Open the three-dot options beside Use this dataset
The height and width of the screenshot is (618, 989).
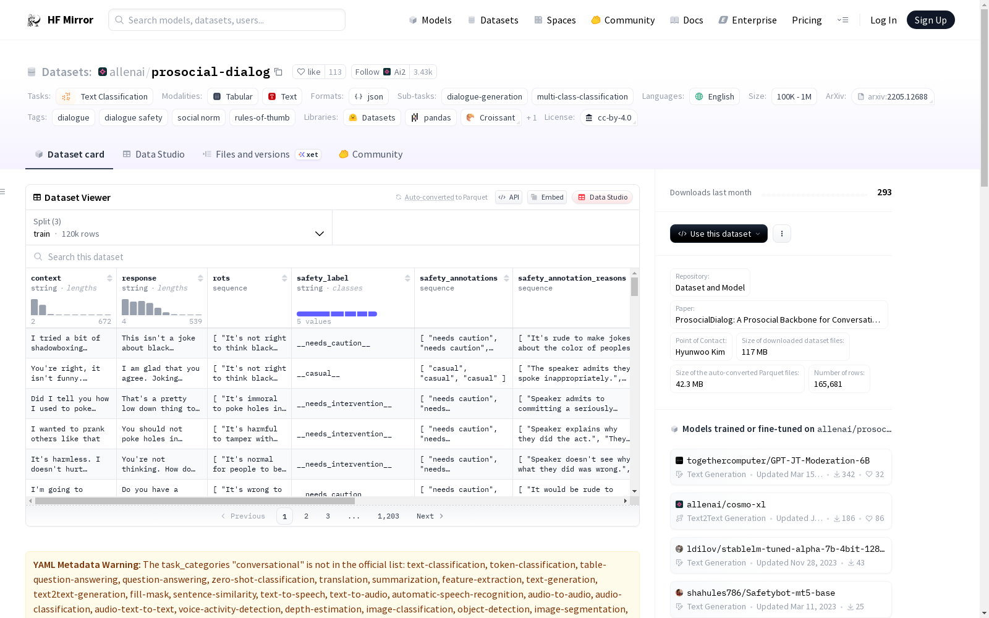point(782,234)
